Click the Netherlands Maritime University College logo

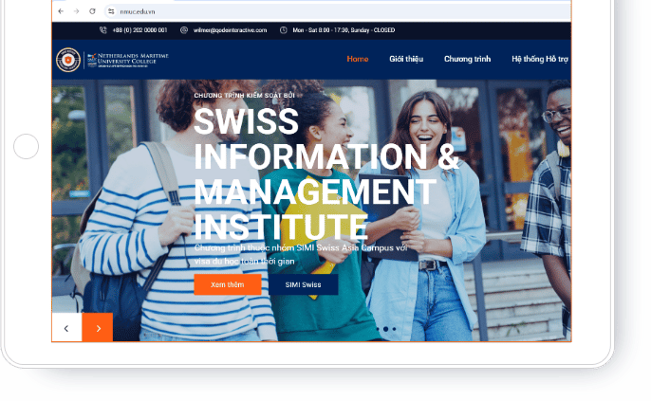point(112,59)
